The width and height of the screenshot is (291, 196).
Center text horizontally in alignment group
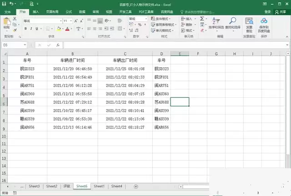tap(95, 29)
